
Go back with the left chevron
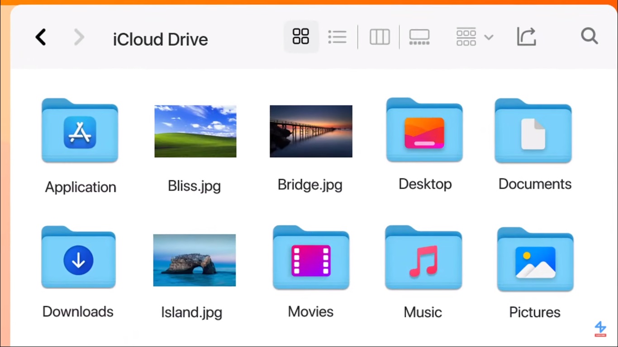41,37
